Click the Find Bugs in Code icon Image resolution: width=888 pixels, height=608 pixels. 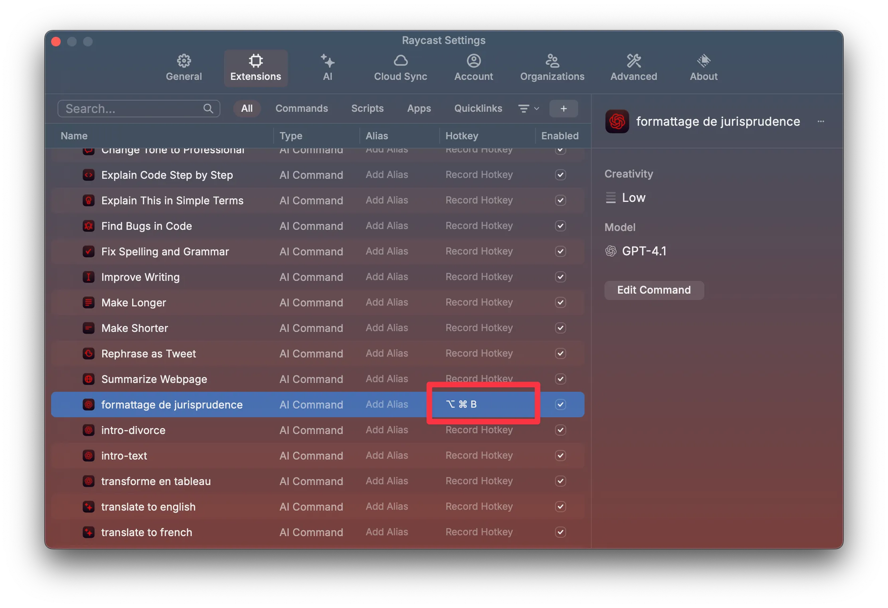[x=89, y=226]
